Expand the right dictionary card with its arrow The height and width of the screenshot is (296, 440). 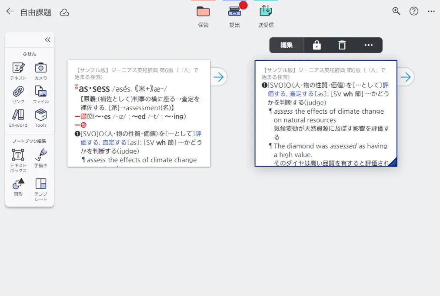tap(405, 77)
